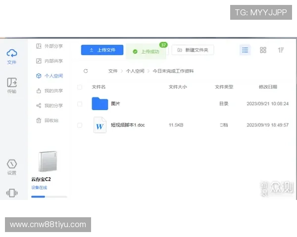This screenshot has width=297, height=237.
Task: Go to 文件 in breadcrumb
Action: [x=113, y=71]
